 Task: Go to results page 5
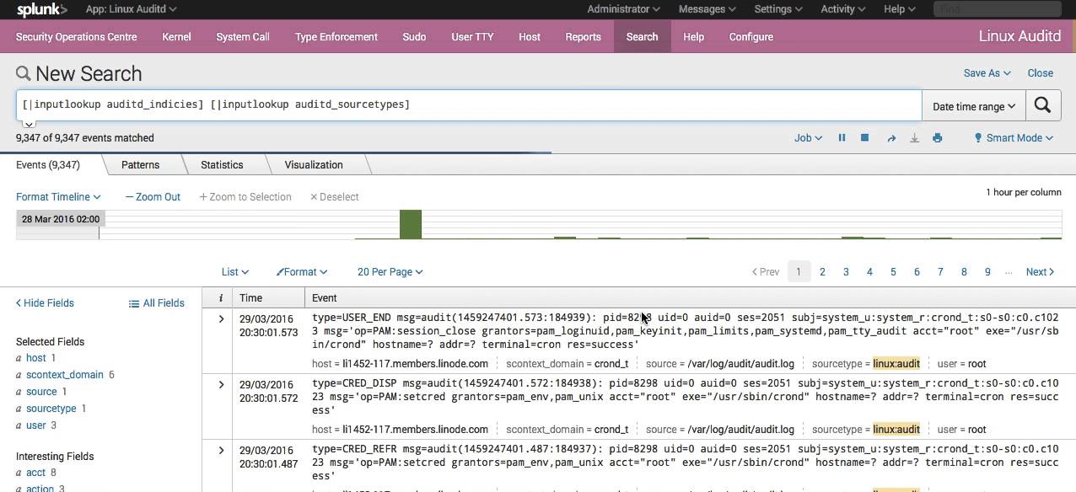893,272
